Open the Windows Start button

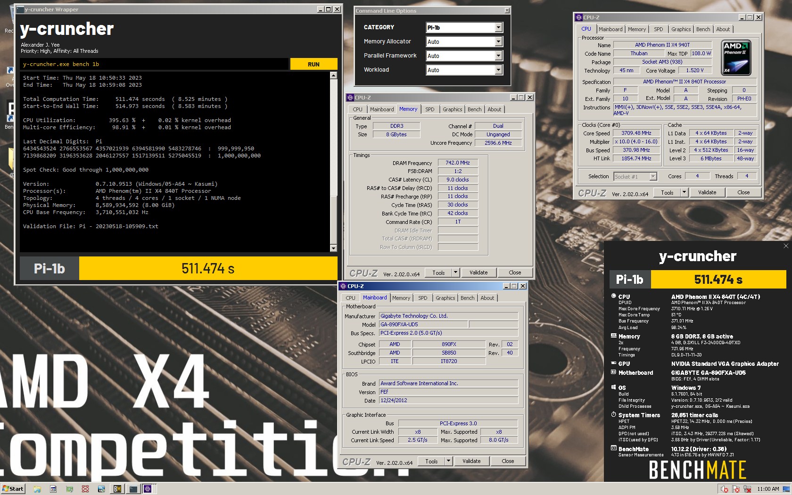(13, 489)
